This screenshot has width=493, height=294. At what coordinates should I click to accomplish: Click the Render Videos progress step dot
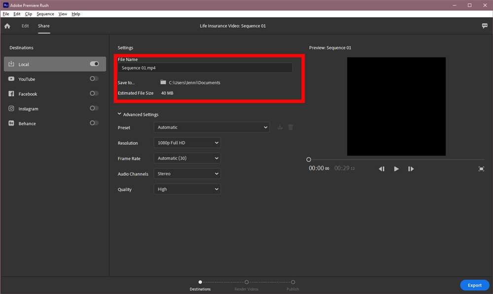[246, 282]
